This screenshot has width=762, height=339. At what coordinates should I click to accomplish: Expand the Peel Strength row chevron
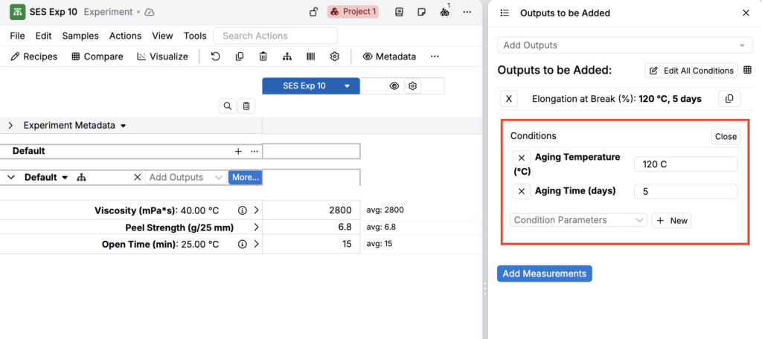tap(256, 227)
